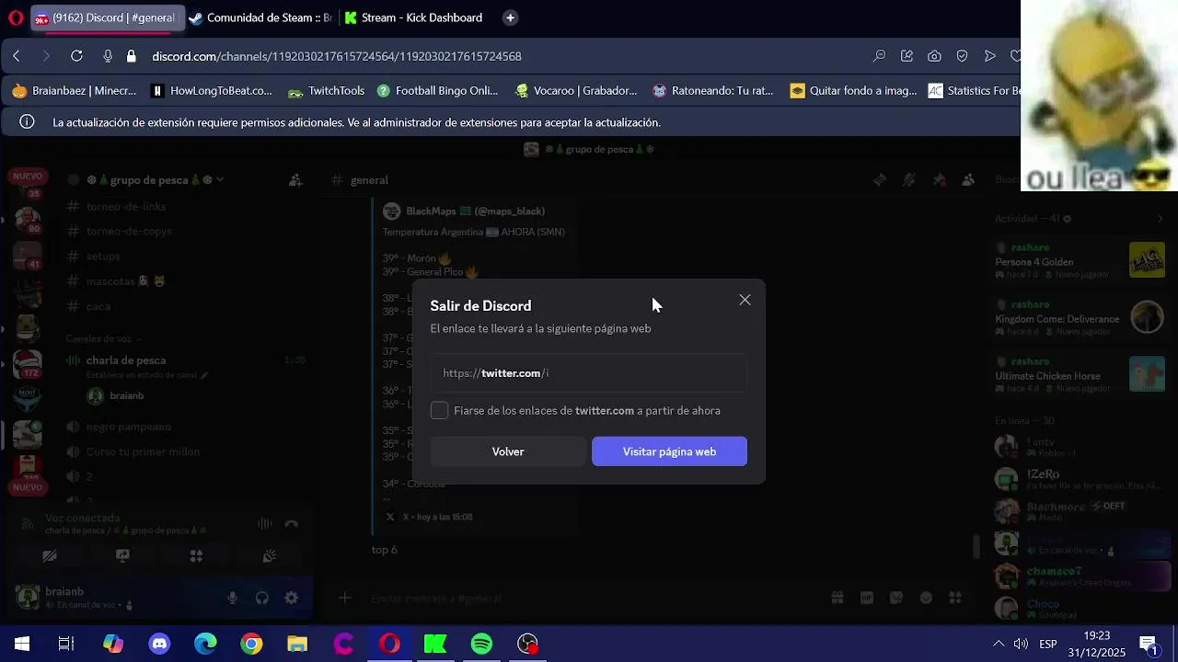Open Discord from the Windows taskbar

(159, 644)
